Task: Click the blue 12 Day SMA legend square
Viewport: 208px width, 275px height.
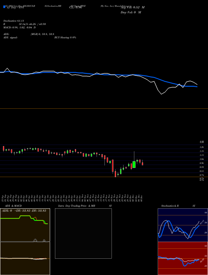Action: click(x=4, y=7)
